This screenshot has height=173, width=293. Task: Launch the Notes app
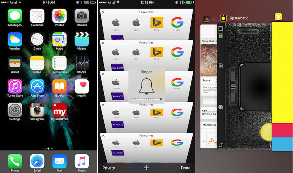tap(37, 63)
